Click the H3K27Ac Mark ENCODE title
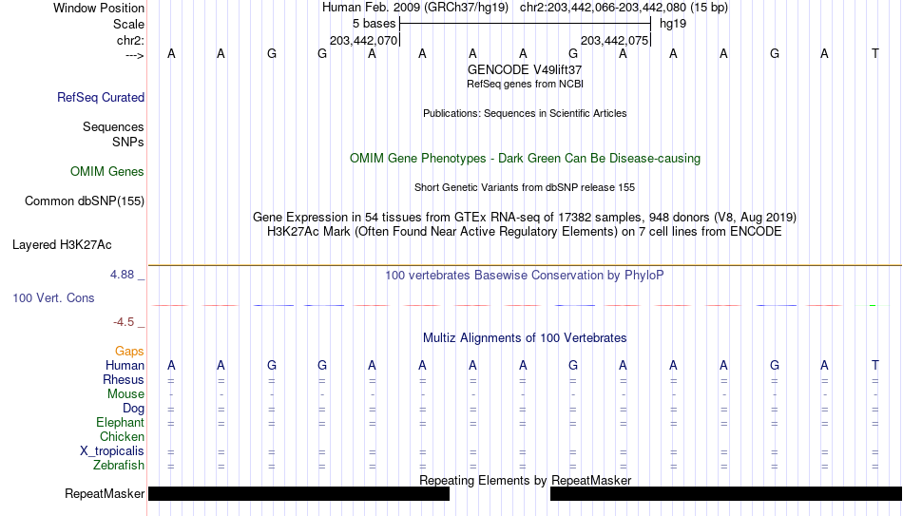The height and width of the screenshot is (516, 903). [x=525, y=232]
